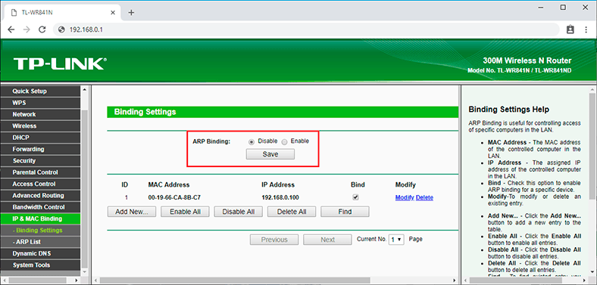The width and height of the screenshot is (597, 285).
Task: Click the Find button
Action: click(x=345, y=212)
